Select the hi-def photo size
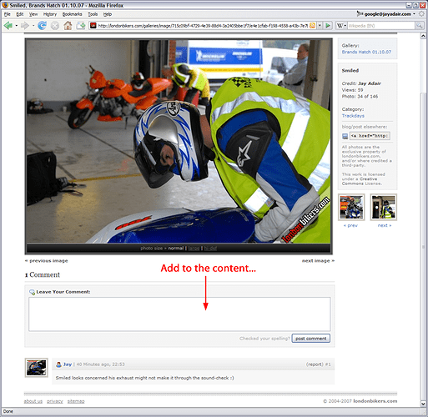Screen dimensions: 428x417 210,249
